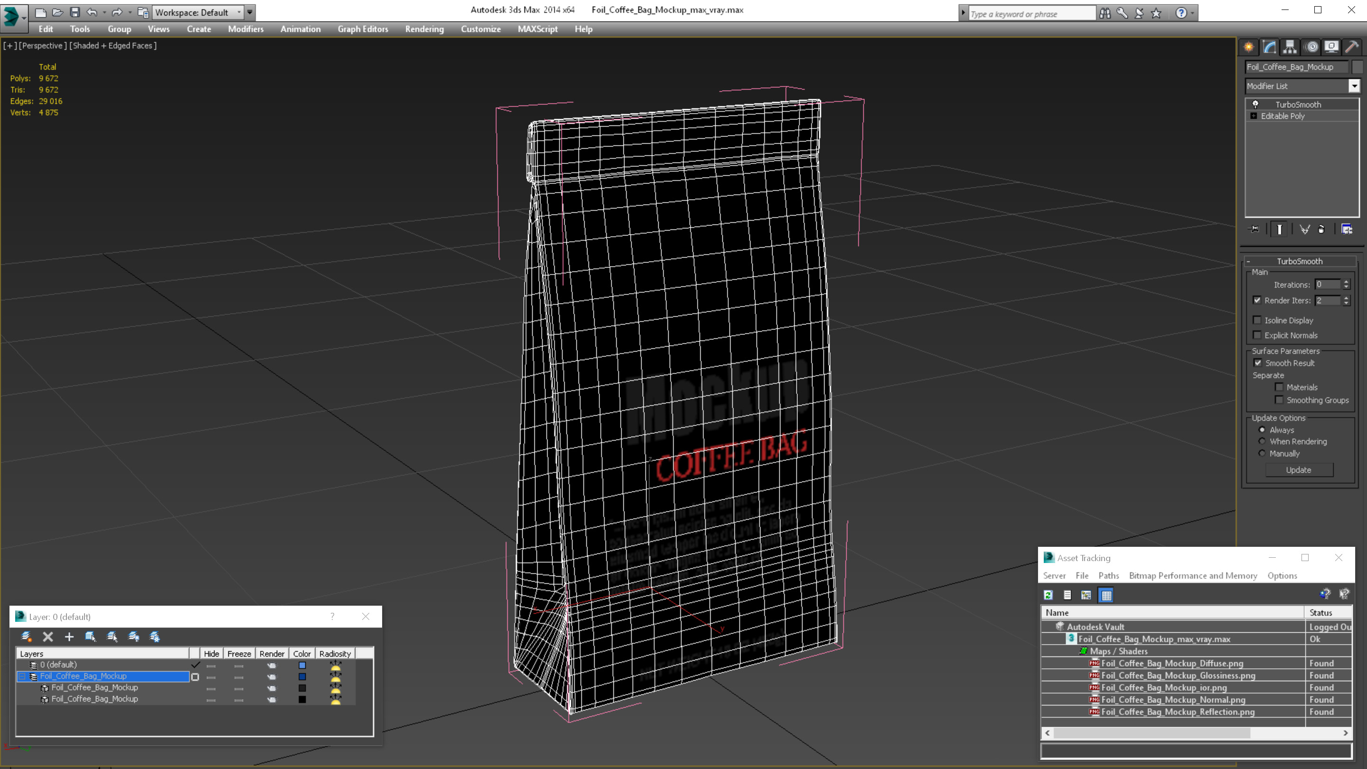The height and width of the screenshot is (769, 1367).
Task: Open the Create command panel tab
Action: click(x=1249, y=47)
